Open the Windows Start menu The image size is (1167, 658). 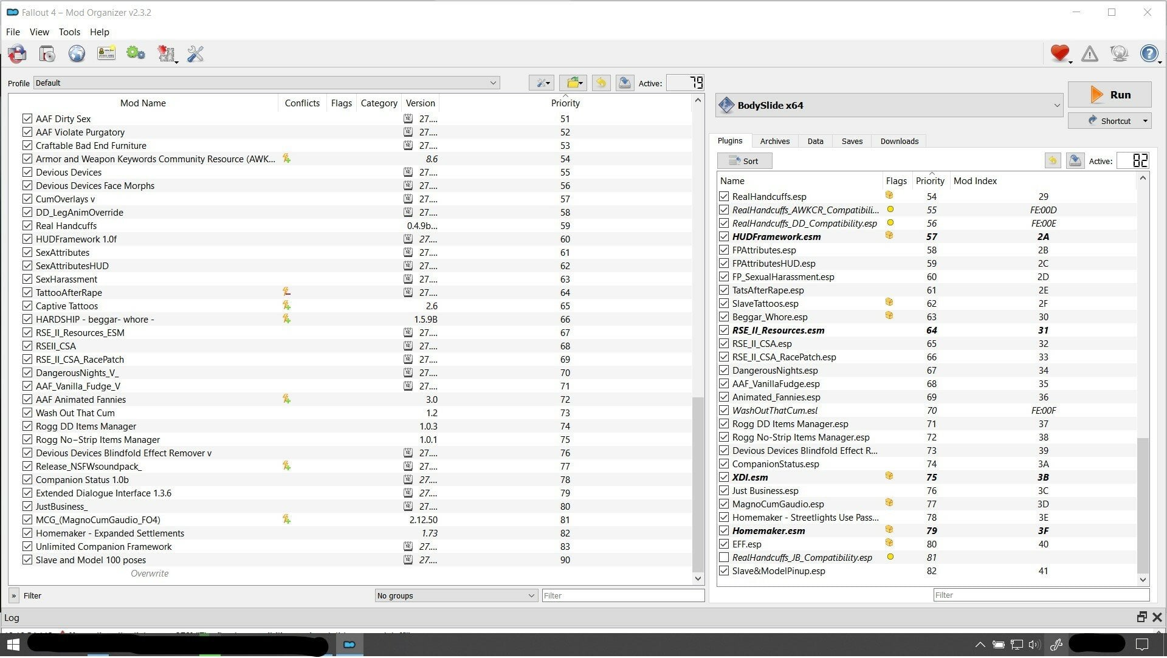pyautogui.click(x=13, y=645)
